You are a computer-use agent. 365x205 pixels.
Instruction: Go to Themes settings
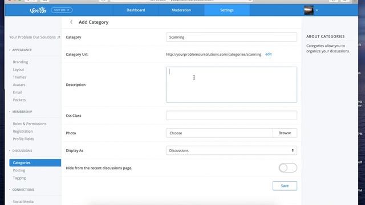19,77
